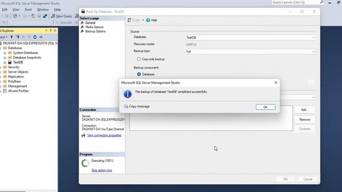Click the Help icon in the backup dialog
This screenshot has width=342, height=192.
[148, 20]
